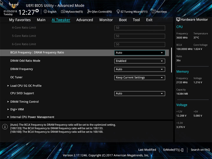This screenshot has height=159, width=212.
Task: Switch to EzMode(F7)
Action: point(171,150)
